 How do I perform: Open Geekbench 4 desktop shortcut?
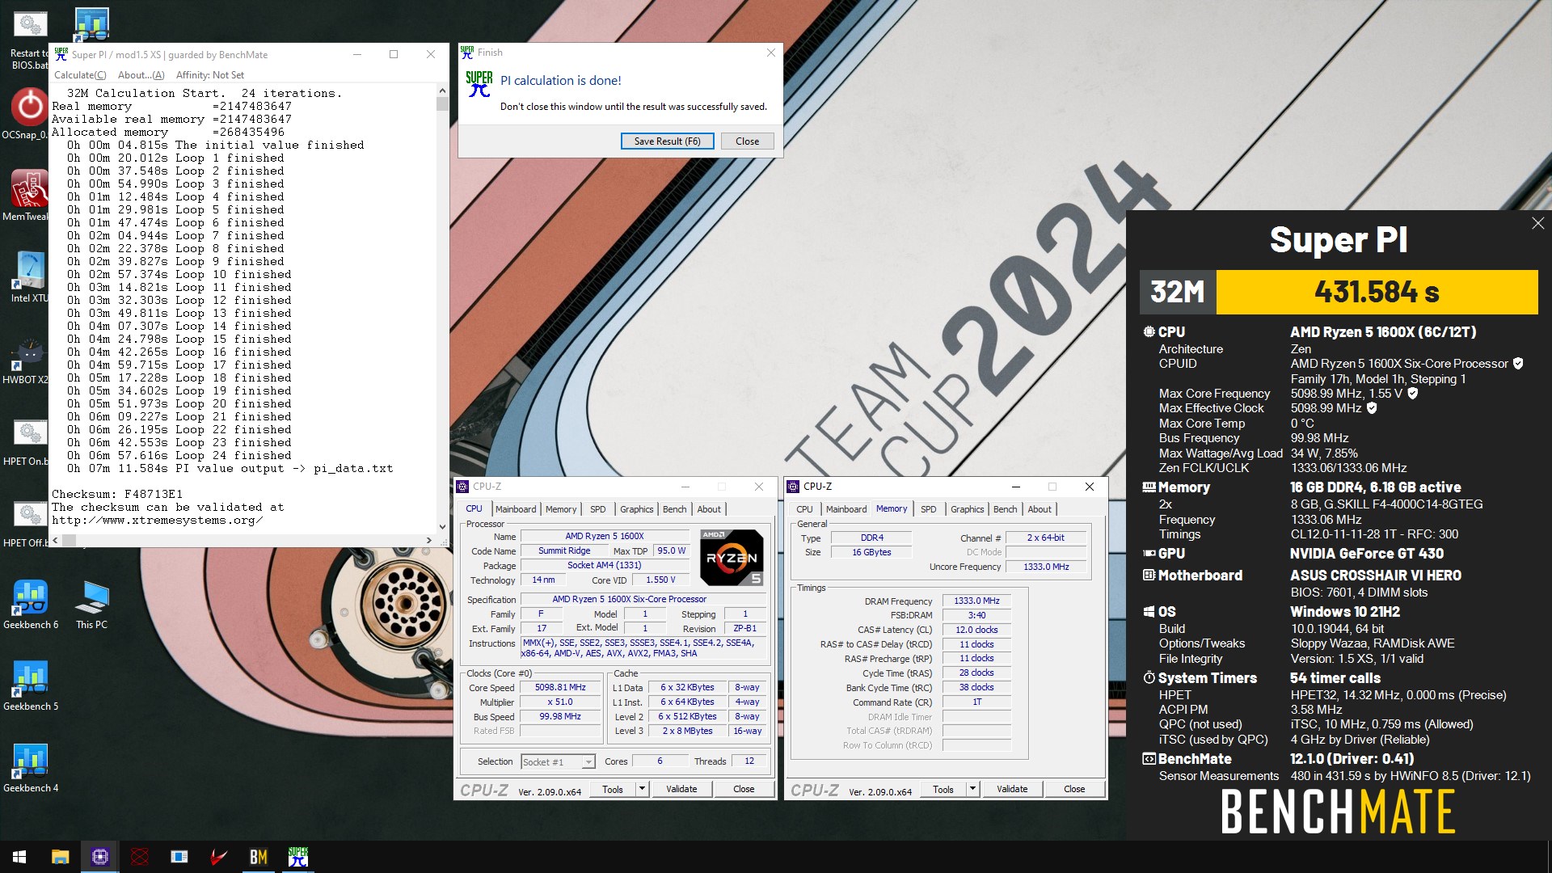click(31, 768)
